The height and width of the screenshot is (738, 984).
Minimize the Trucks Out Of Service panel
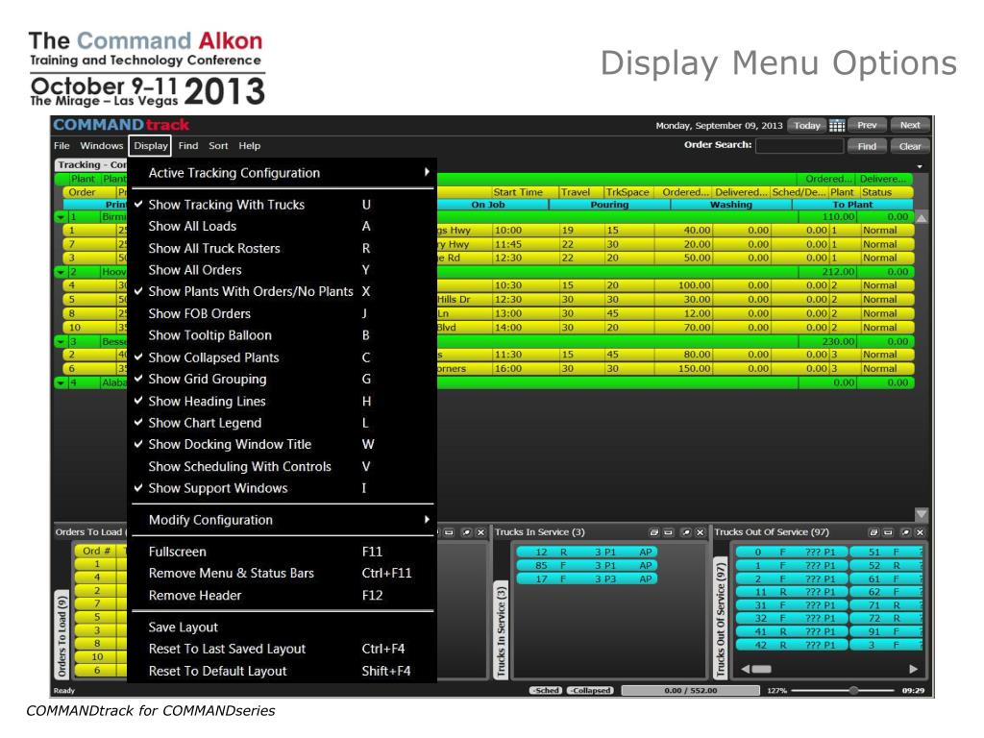[x=888, y=532]
